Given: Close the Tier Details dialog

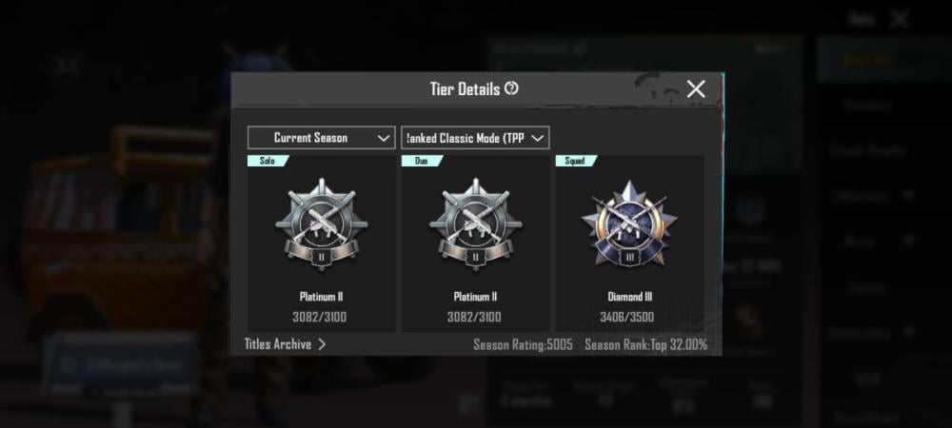Looking at the screenshot, I should pos(696,89).
